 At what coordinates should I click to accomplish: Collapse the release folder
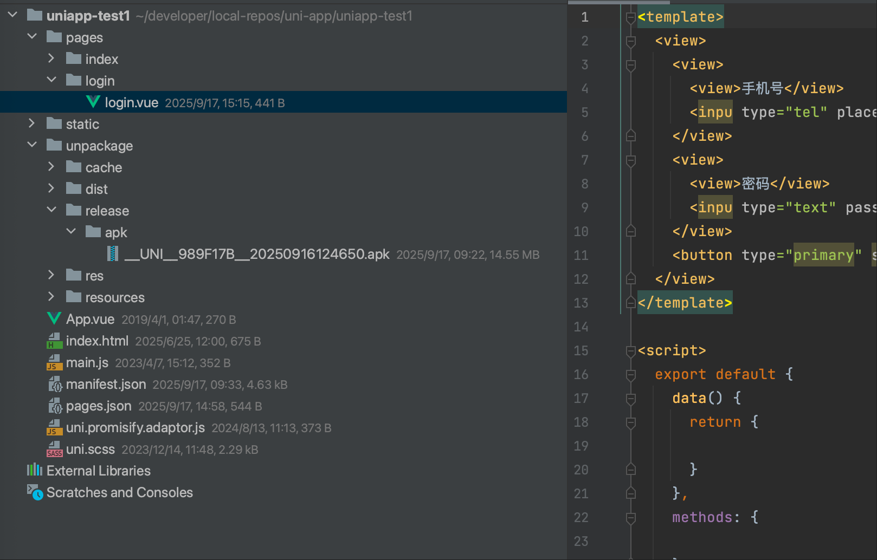(x=51, y=210)
